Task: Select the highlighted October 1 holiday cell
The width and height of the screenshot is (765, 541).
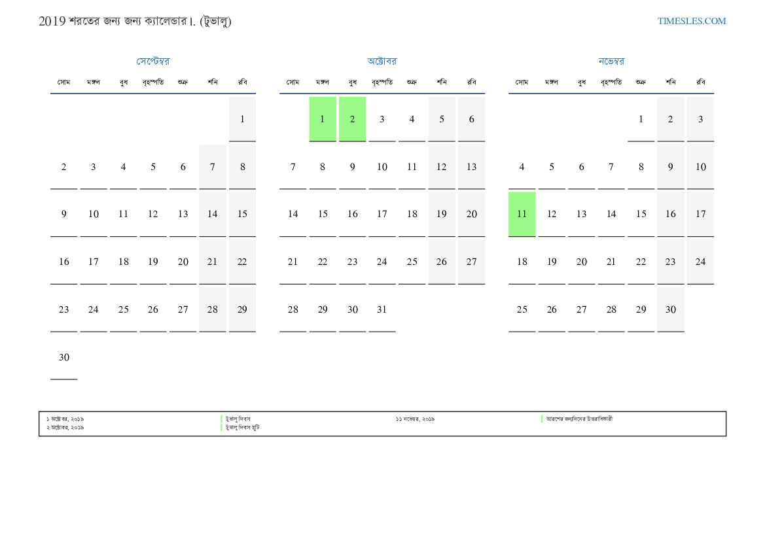Action: 323,119
